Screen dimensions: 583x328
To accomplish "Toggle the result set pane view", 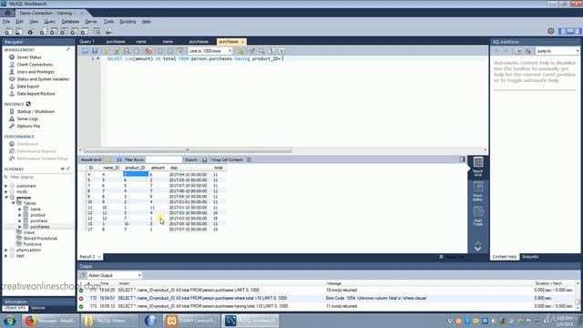I will point(462,159).
